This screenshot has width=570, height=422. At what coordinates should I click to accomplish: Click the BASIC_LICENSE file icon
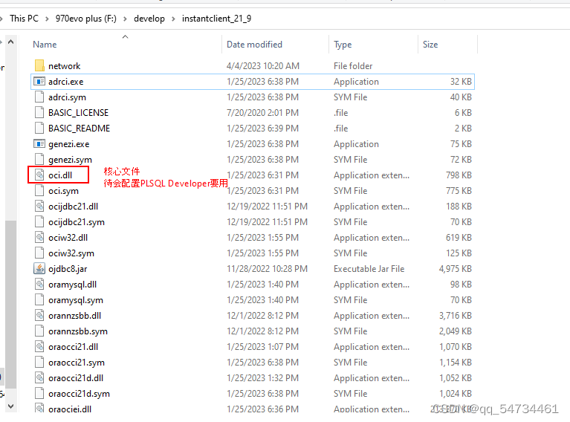(x=39, y=113)
